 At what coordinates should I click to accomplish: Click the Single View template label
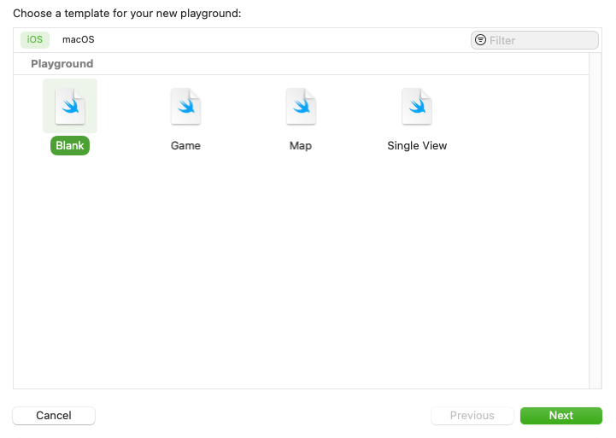pyautogui.click(x=417, y=146)
